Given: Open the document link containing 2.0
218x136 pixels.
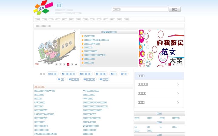Looking at the screenshot, I should pyautogui.click(x=89, y=122).
